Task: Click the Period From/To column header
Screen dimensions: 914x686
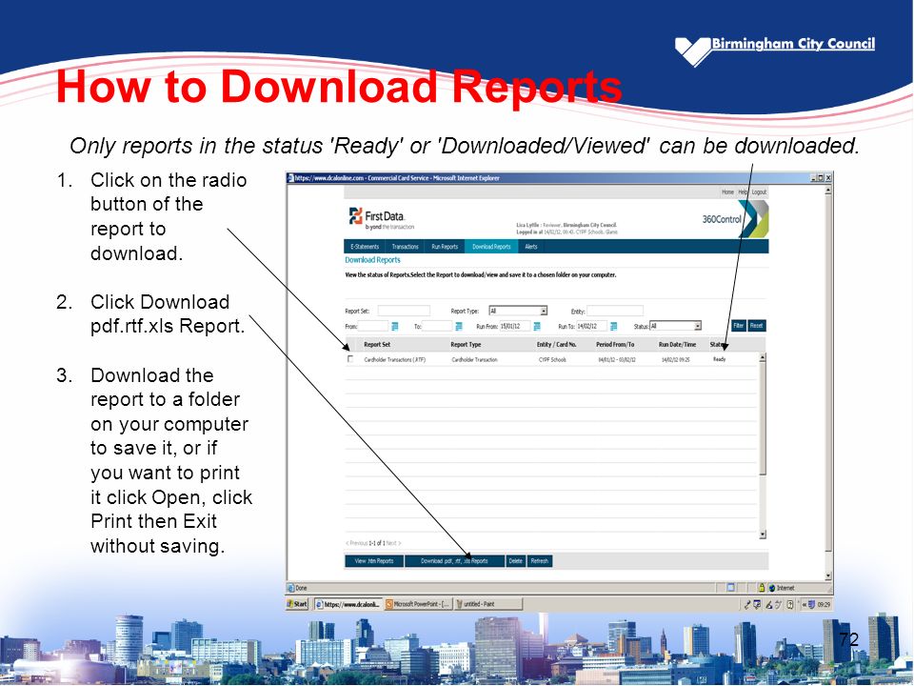Action: coord(615,345)
